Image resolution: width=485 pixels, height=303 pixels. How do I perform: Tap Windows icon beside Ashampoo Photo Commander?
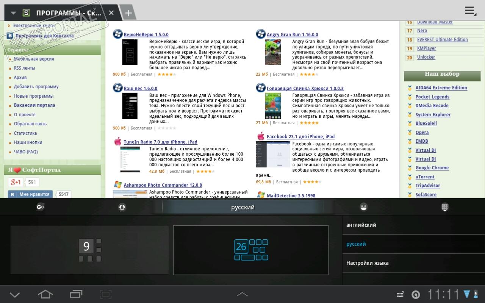click(117, 185)
